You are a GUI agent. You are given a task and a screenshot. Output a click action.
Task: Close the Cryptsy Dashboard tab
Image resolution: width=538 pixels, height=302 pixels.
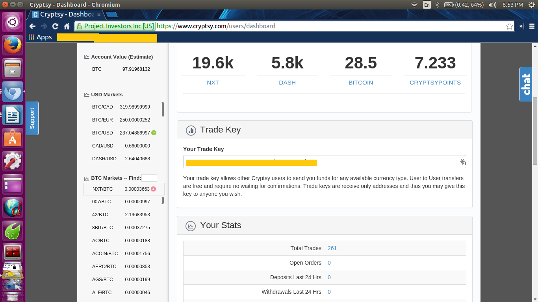[x=99, y=15]
